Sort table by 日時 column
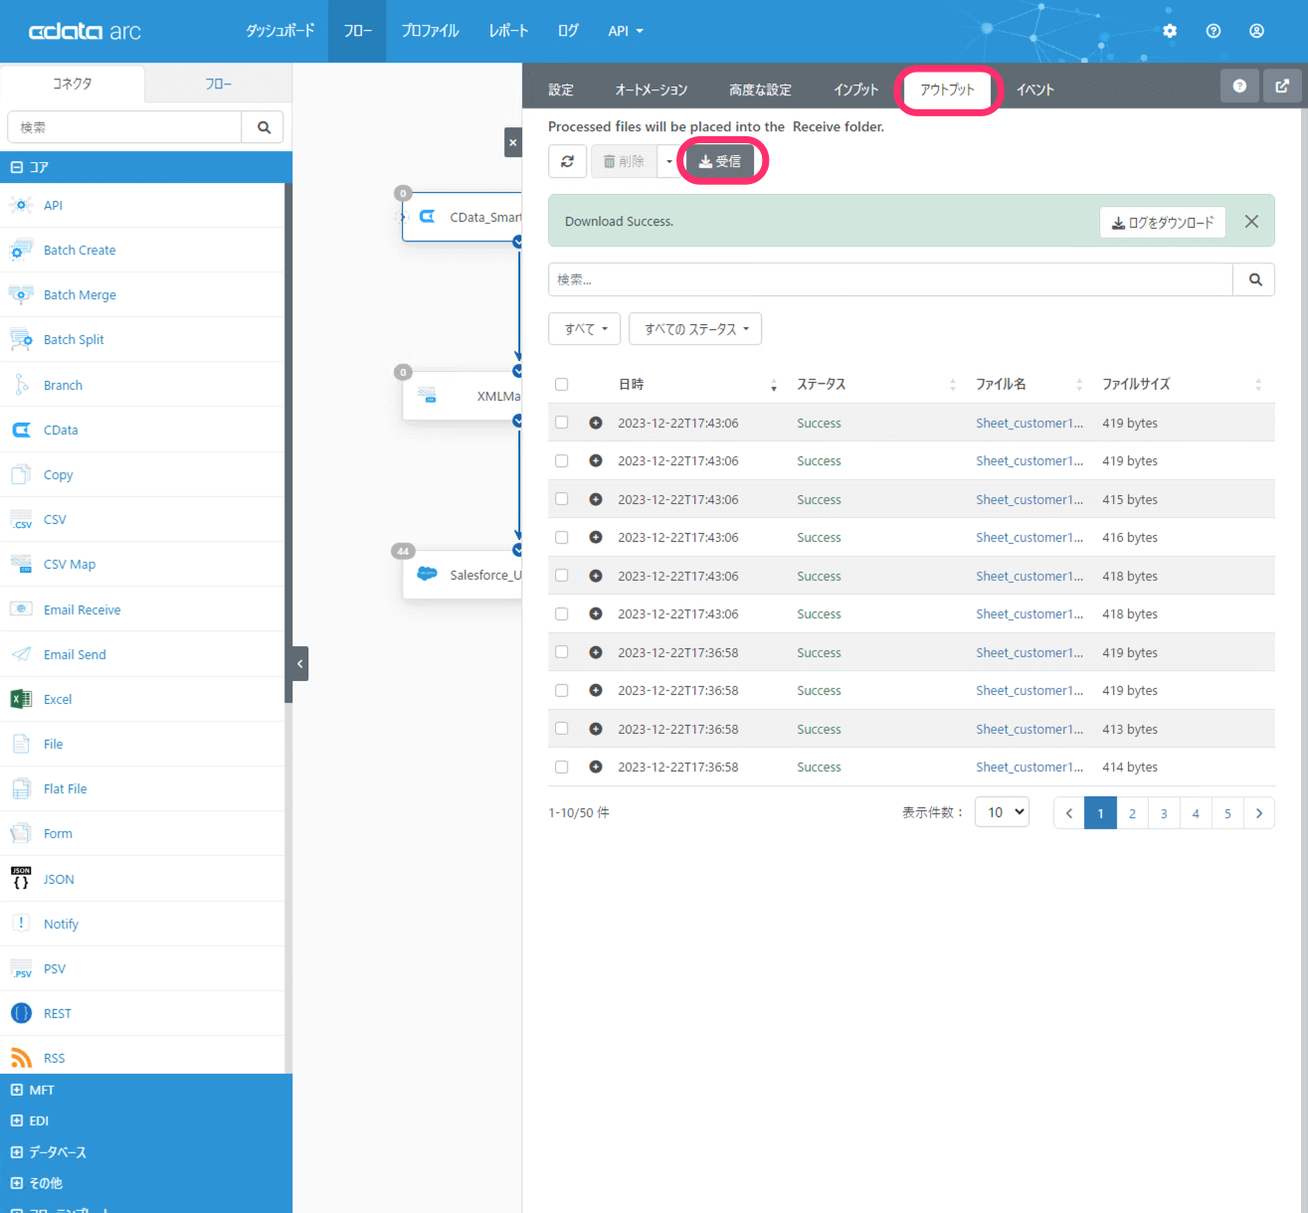 coord(697,385)
